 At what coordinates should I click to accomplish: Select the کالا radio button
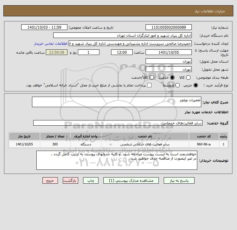click(188, 77)
